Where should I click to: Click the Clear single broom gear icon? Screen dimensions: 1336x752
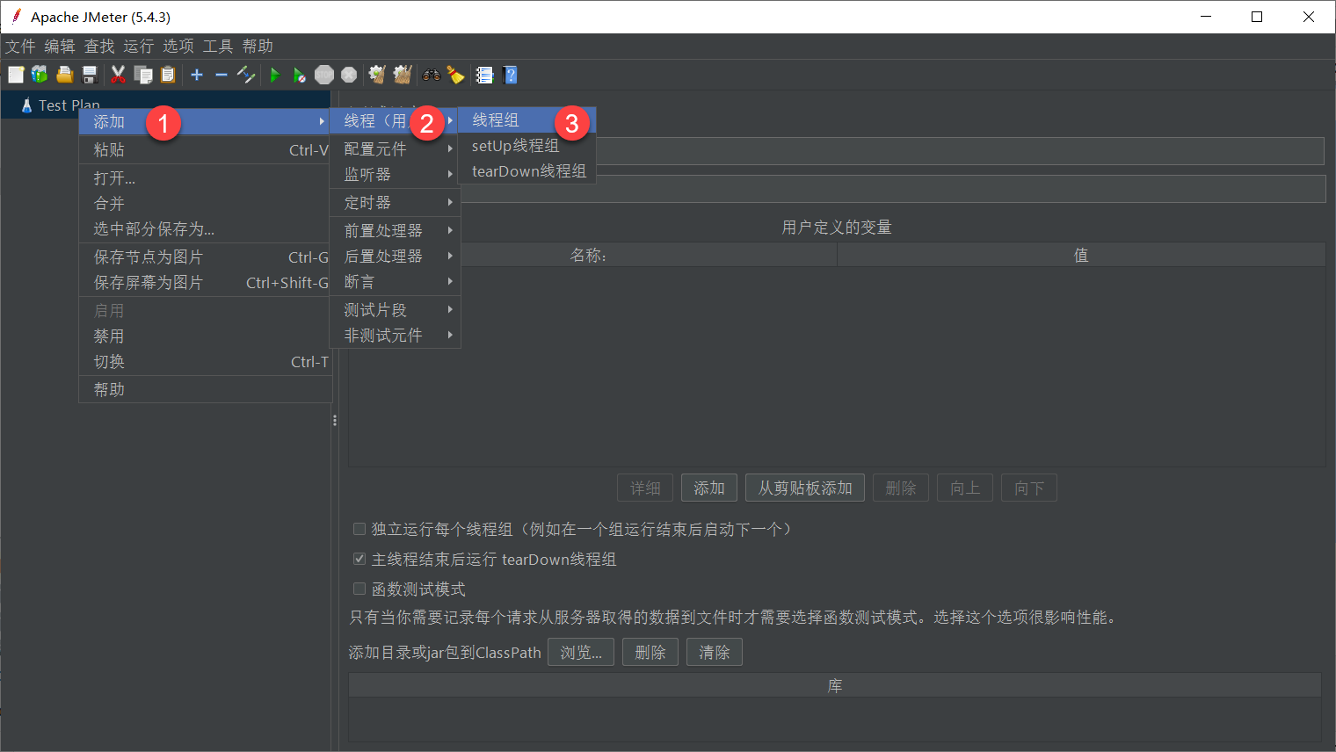coord(377,76)
